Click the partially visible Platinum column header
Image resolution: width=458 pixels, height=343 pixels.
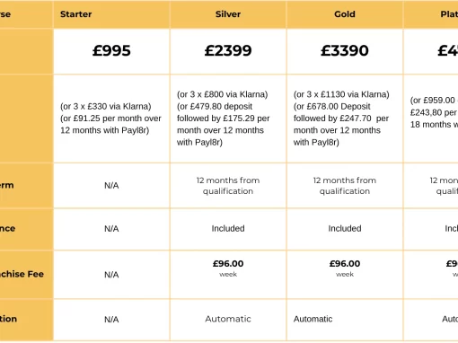pos(449,14)
